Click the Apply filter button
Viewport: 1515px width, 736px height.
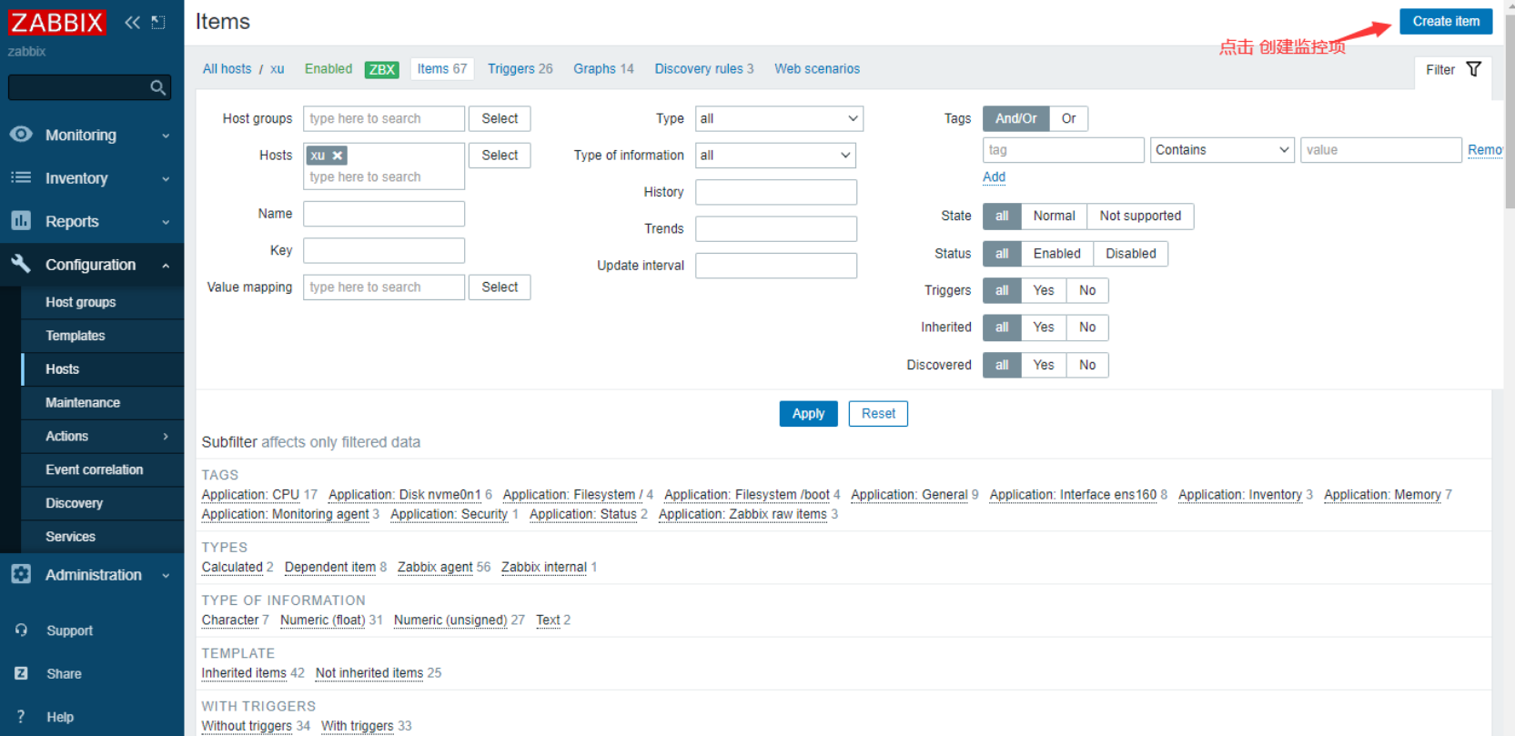808,413
